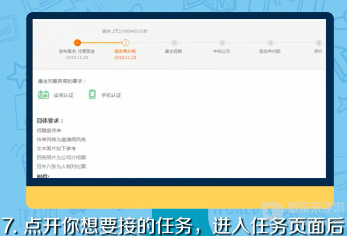Select the 中标公示 step label
Image resolution: width=347 pixels, height=236 pixels.
[x=221, y=51]
